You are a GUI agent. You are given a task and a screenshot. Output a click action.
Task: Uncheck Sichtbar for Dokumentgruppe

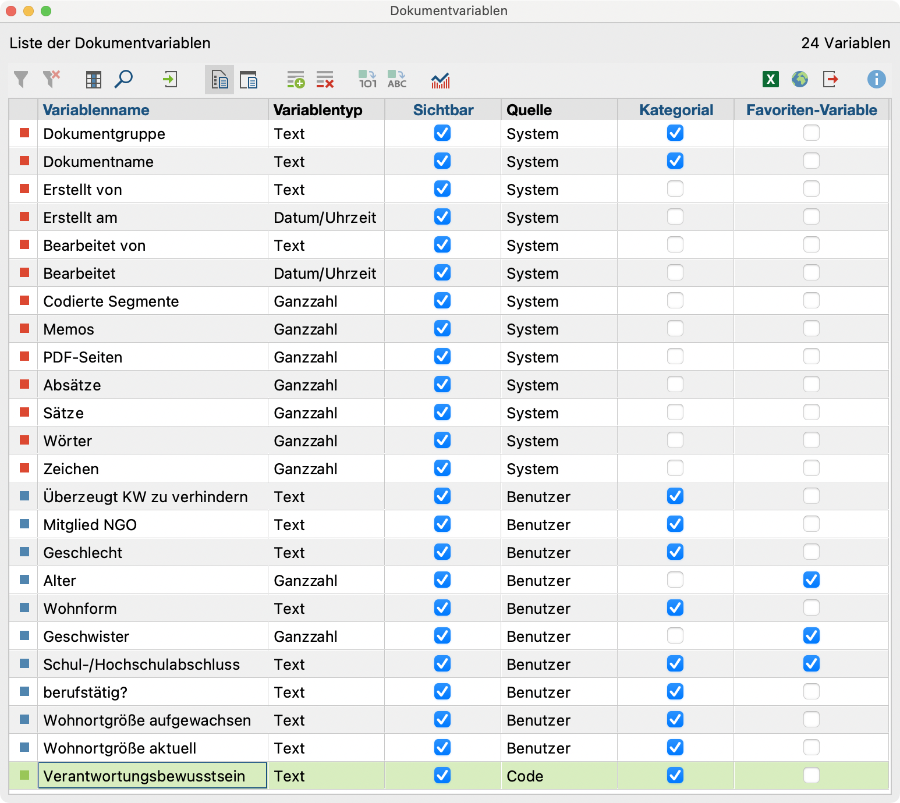coord(442,133)
